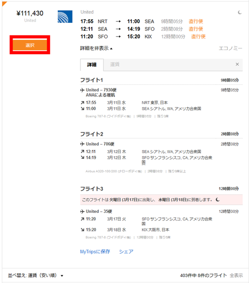Click the フライト2 heading
This screenshot has width=249, height=283.
tap(91, 134)
